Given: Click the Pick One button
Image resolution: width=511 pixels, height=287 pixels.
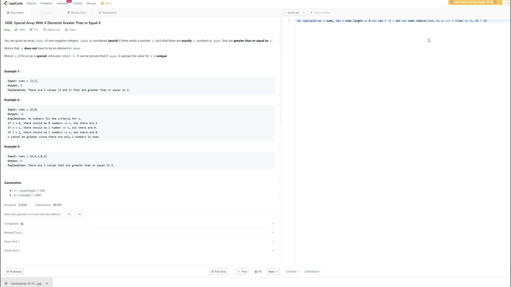Looking at the screenshot, I should coord(218,271).
